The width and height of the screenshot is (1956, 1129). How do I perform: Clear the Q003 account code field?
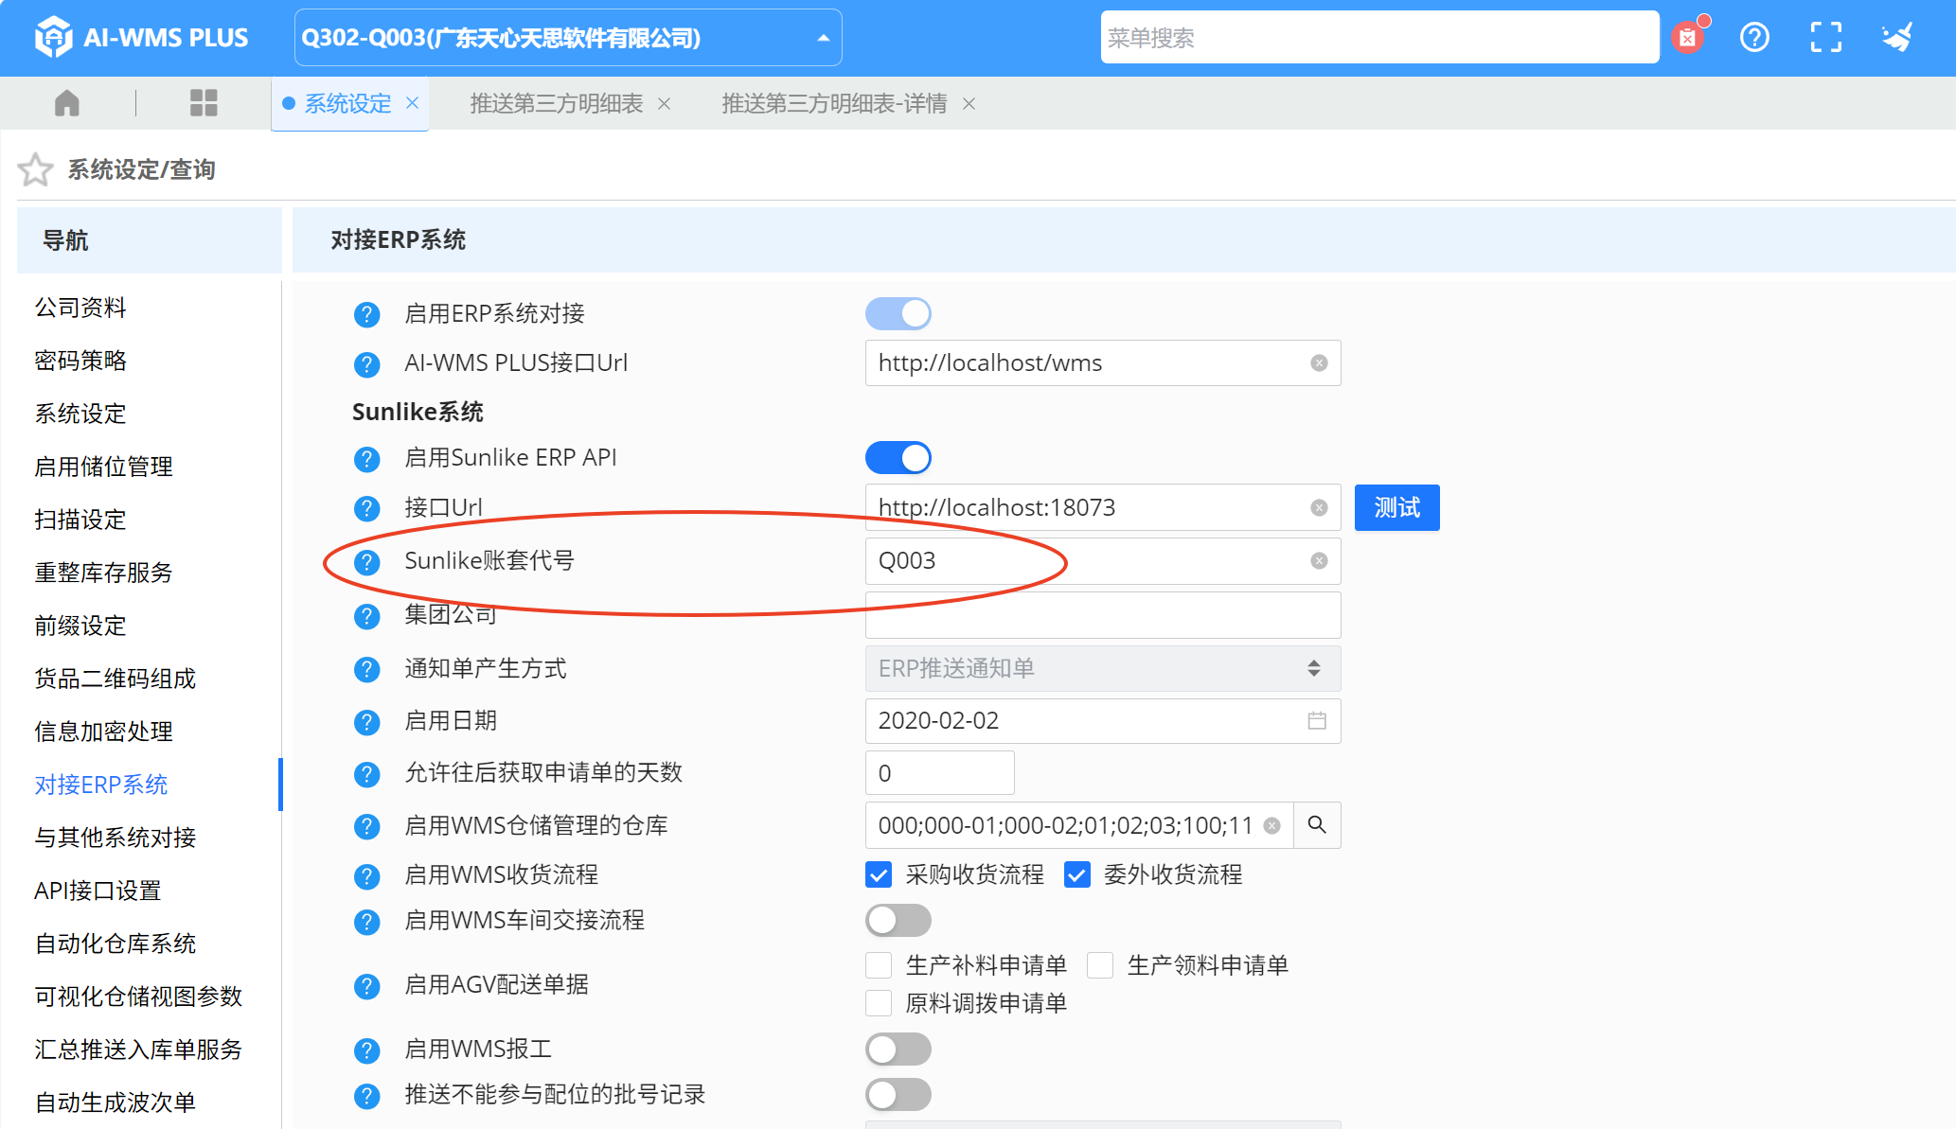click(x=1319, y=561)
